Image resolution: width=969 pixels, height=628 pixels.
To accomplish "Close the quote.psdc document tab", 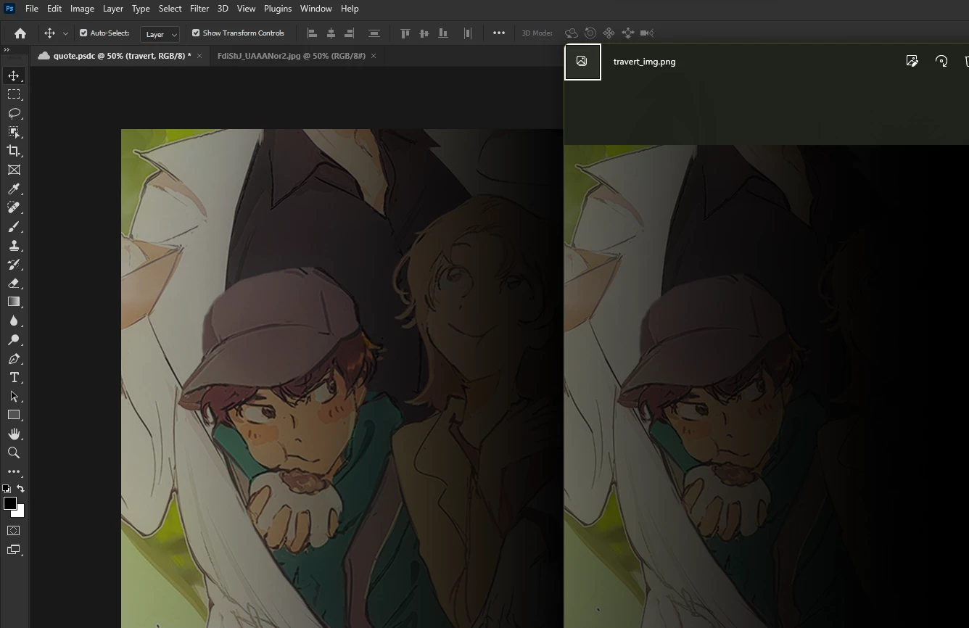I will pyautogui.click(x=199, y=56).
